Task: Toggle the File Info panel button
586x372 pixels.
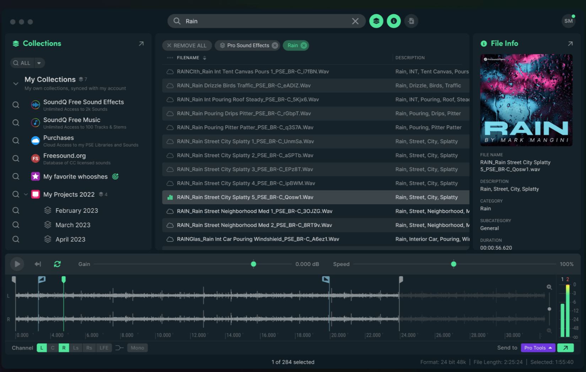Action: click(x=394, y=21)
